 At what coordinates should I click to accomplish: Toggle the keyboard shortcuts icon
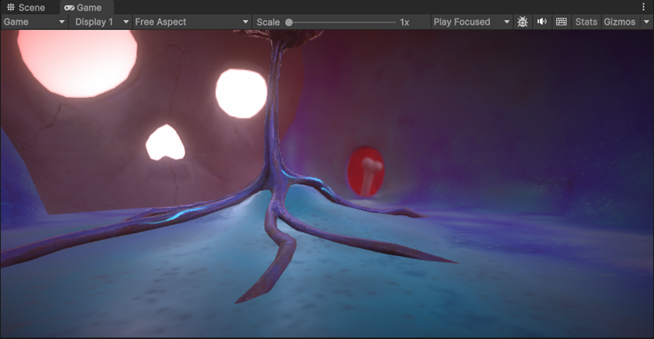point(561,22)
